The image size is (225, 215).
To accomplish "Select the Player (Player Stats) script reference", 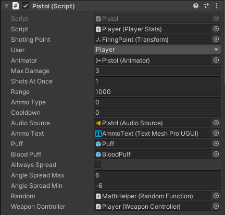I will tap(153, 29).
